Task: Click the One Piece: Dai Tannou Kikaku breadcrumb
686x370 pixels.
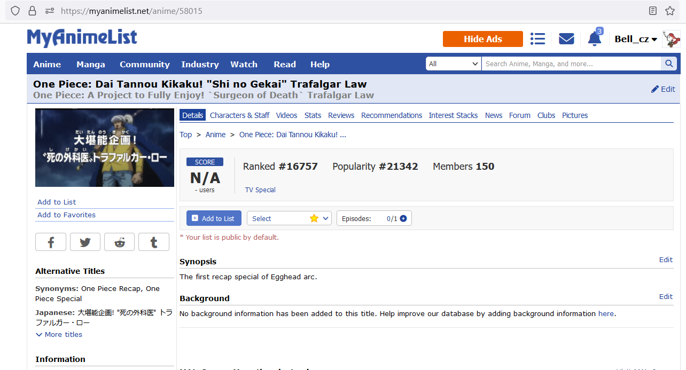Action: click(293, 135)
